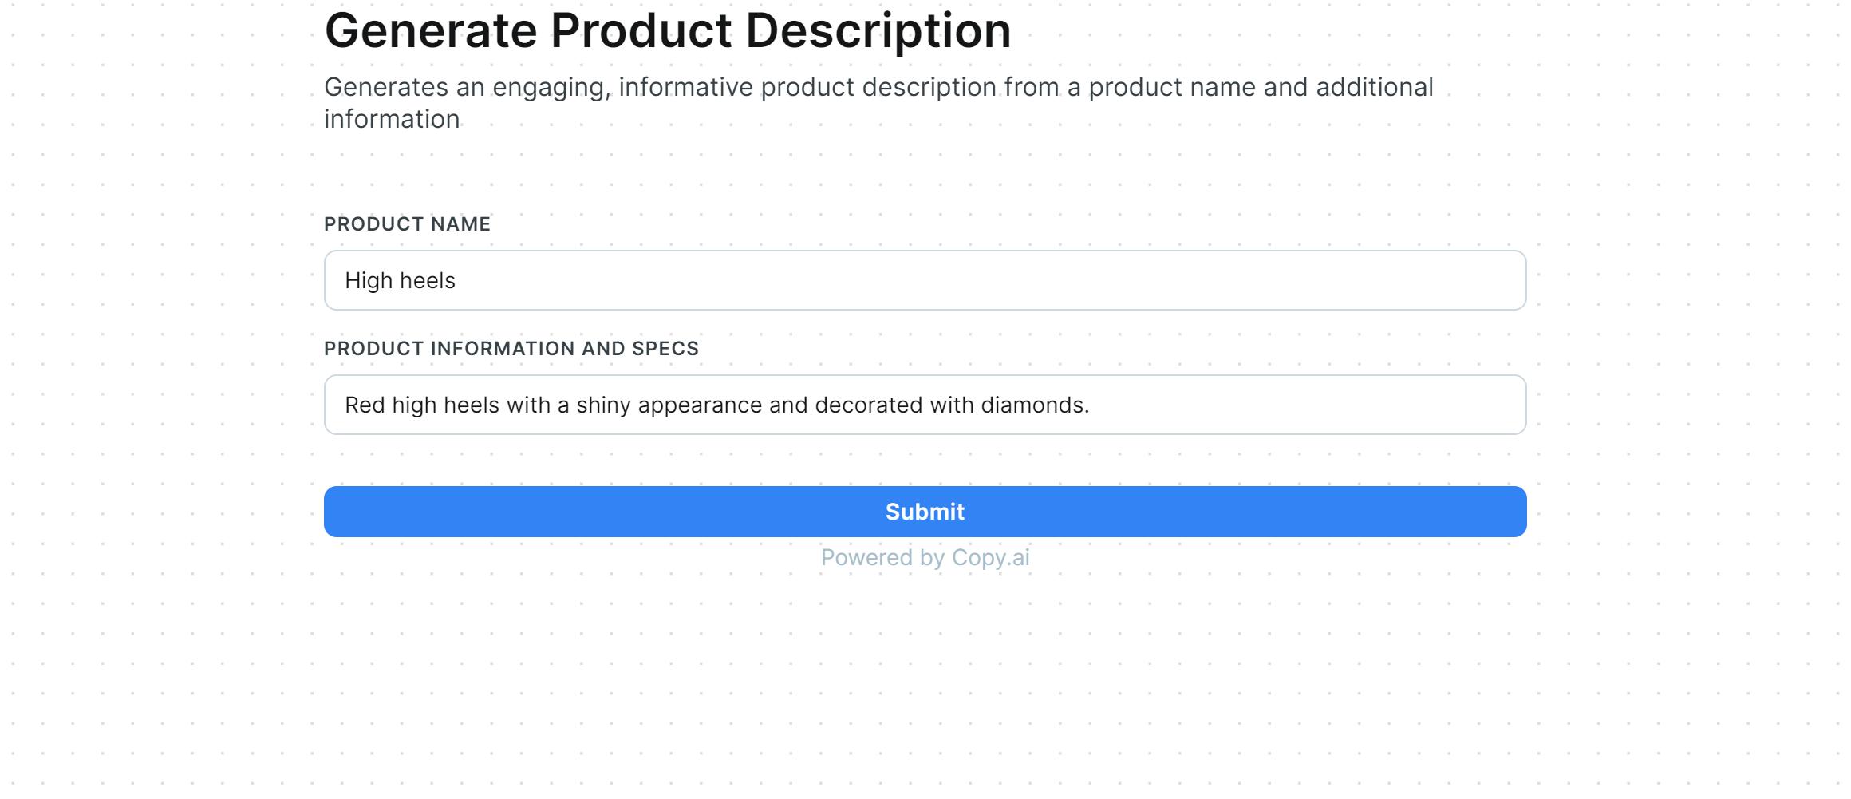Click Powered by Copy.ai footer text

tap(924, 556)
